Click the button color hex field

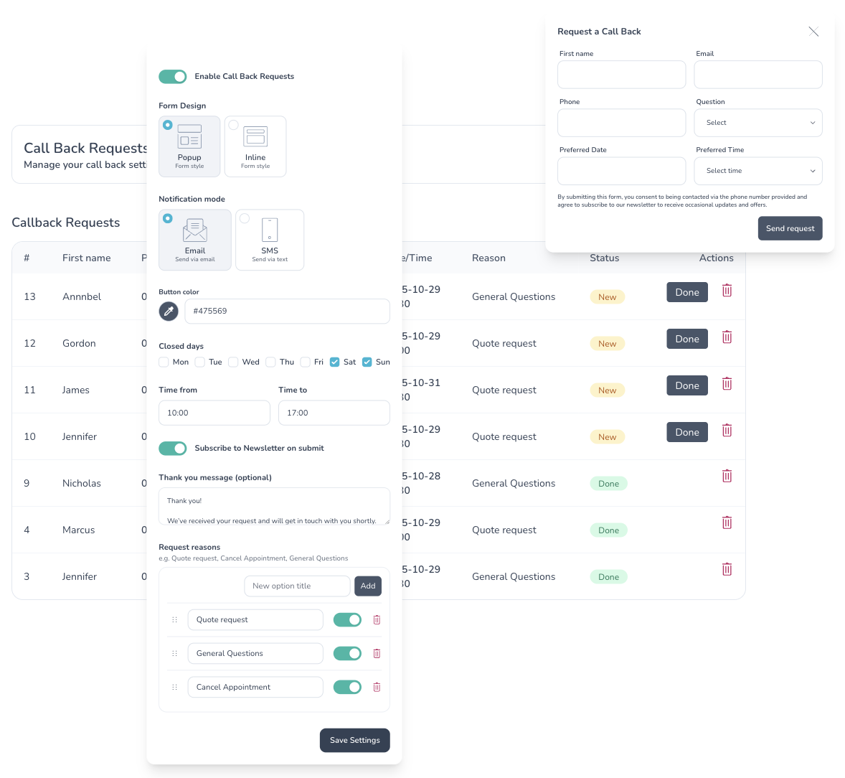(x=287, y=311)
